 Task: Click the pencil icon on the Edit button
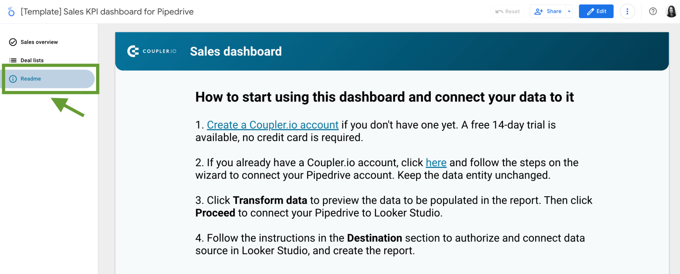point(590,11)
